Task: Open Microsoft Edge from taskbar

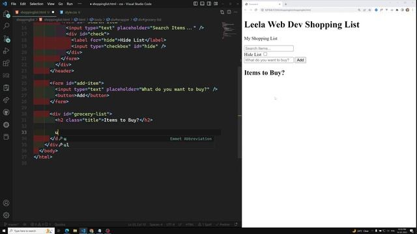Action: (x=66, y=231)
